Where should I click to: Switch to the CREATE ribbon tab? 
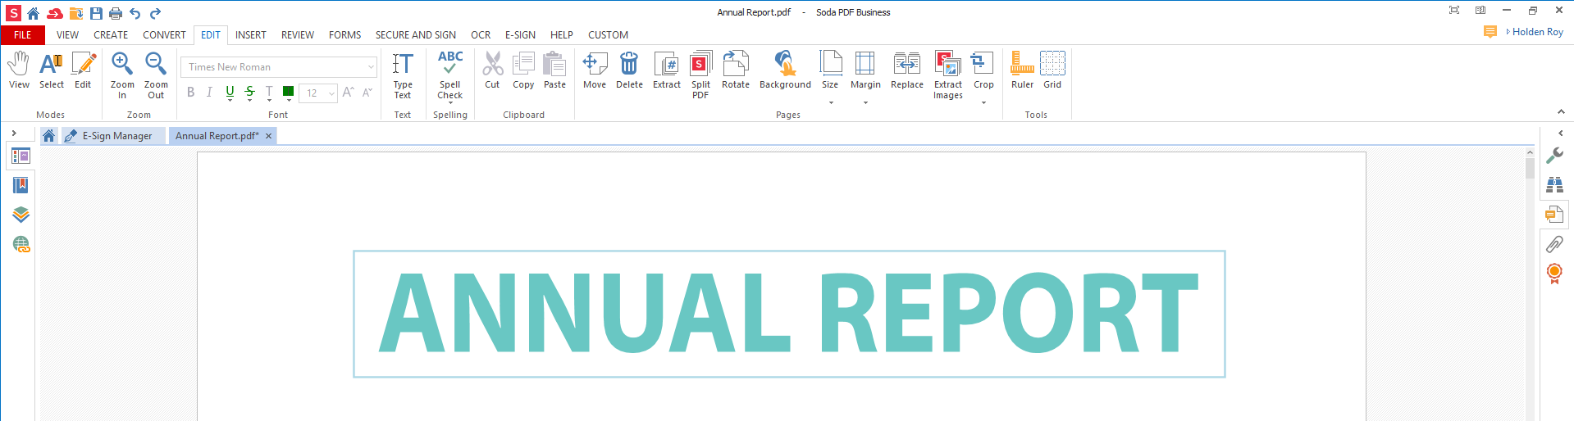[111, 35]
